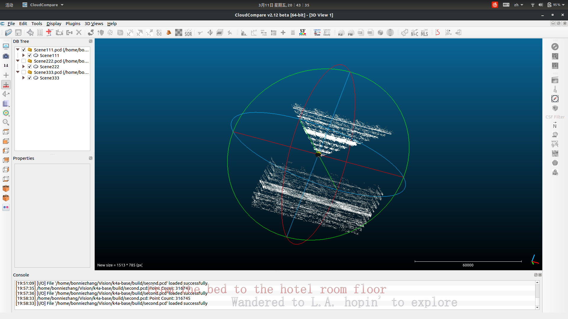The height and width of the screenshot is (319, 568).
Task: Open the 3D Views menu
Action: (x=94, y=24)
